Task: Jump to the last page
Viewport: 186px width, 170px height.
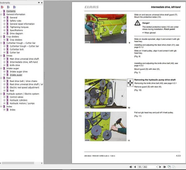Action: [164, 167]
